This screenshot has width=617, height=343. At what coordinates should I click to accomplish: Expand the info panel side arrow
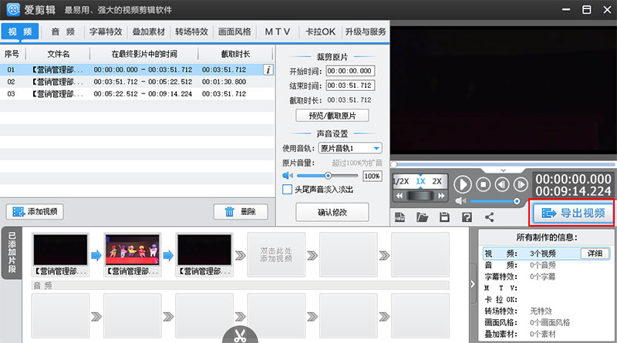tap(473, 284)
